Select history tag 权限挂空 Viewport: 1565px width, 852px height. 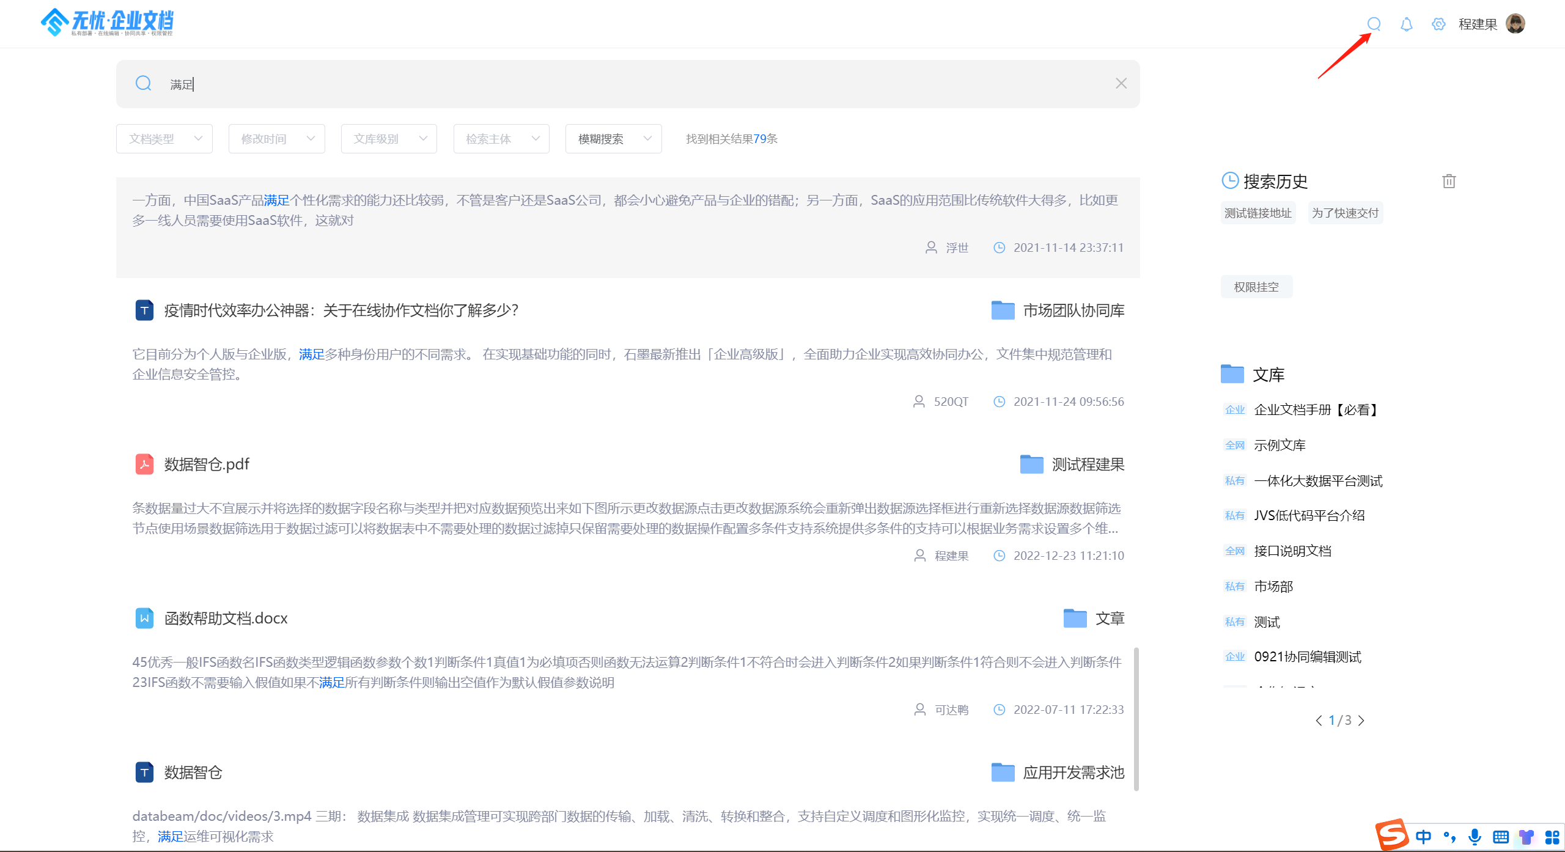1256,287
